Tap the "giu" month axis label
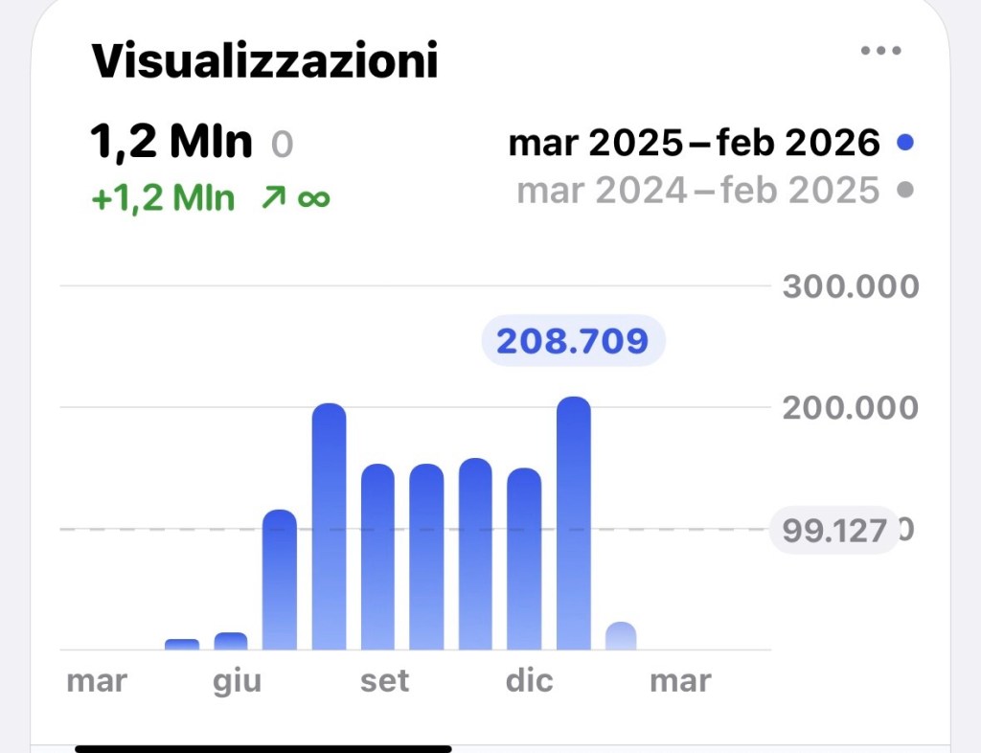This screenshot has height=753, width=981. coord(237,681)
